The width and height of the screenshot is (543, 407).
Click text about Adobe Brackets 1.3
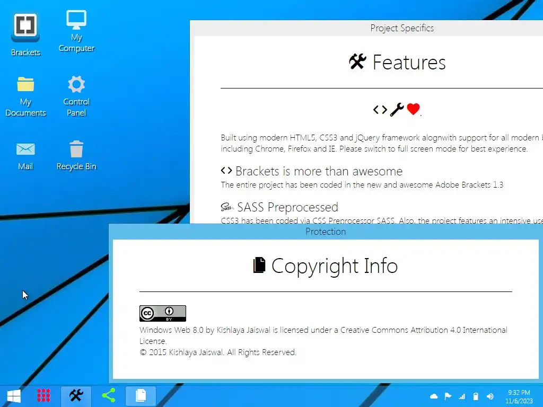pyautogui.click(x=362, y=185)
